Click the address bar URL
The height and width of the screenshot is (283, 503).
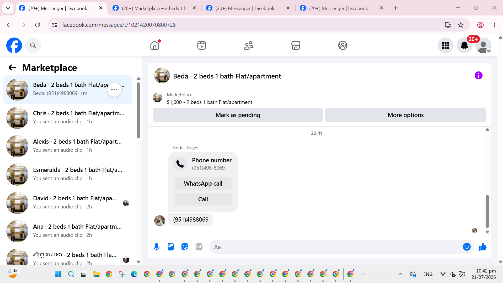(x=119, y=25)
